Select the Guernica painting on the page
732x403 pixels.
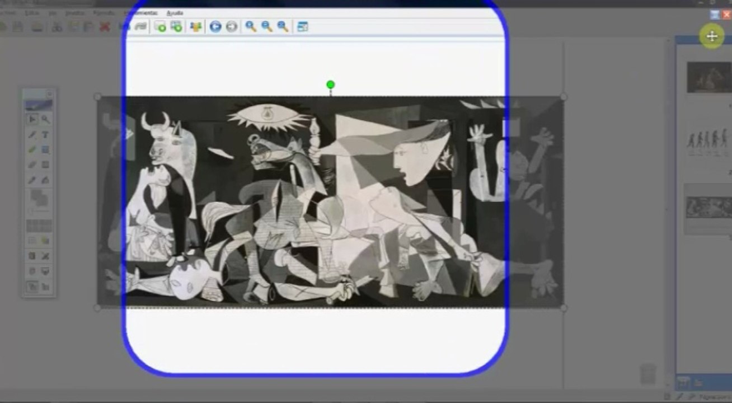pyautogui.click(x=330, y=201)
